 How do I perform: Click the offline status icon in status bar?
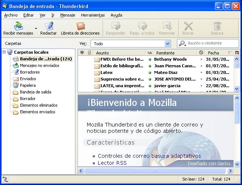pos(5,179)
